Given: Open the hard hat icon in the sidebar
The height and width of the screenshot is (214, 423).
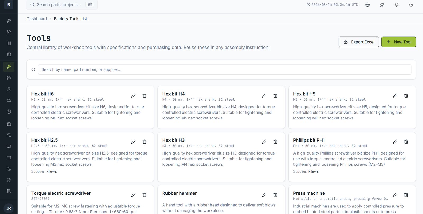Looking at the screenshot, I should pyautogui.click(x=9, y=100).
